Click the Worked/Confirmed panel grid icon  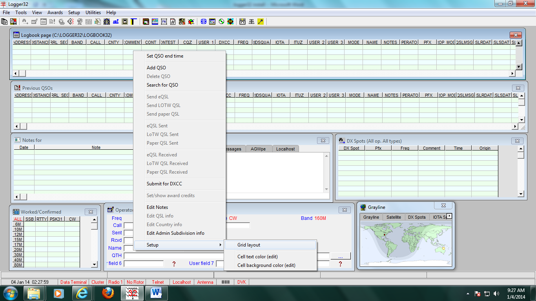(16, 212)
